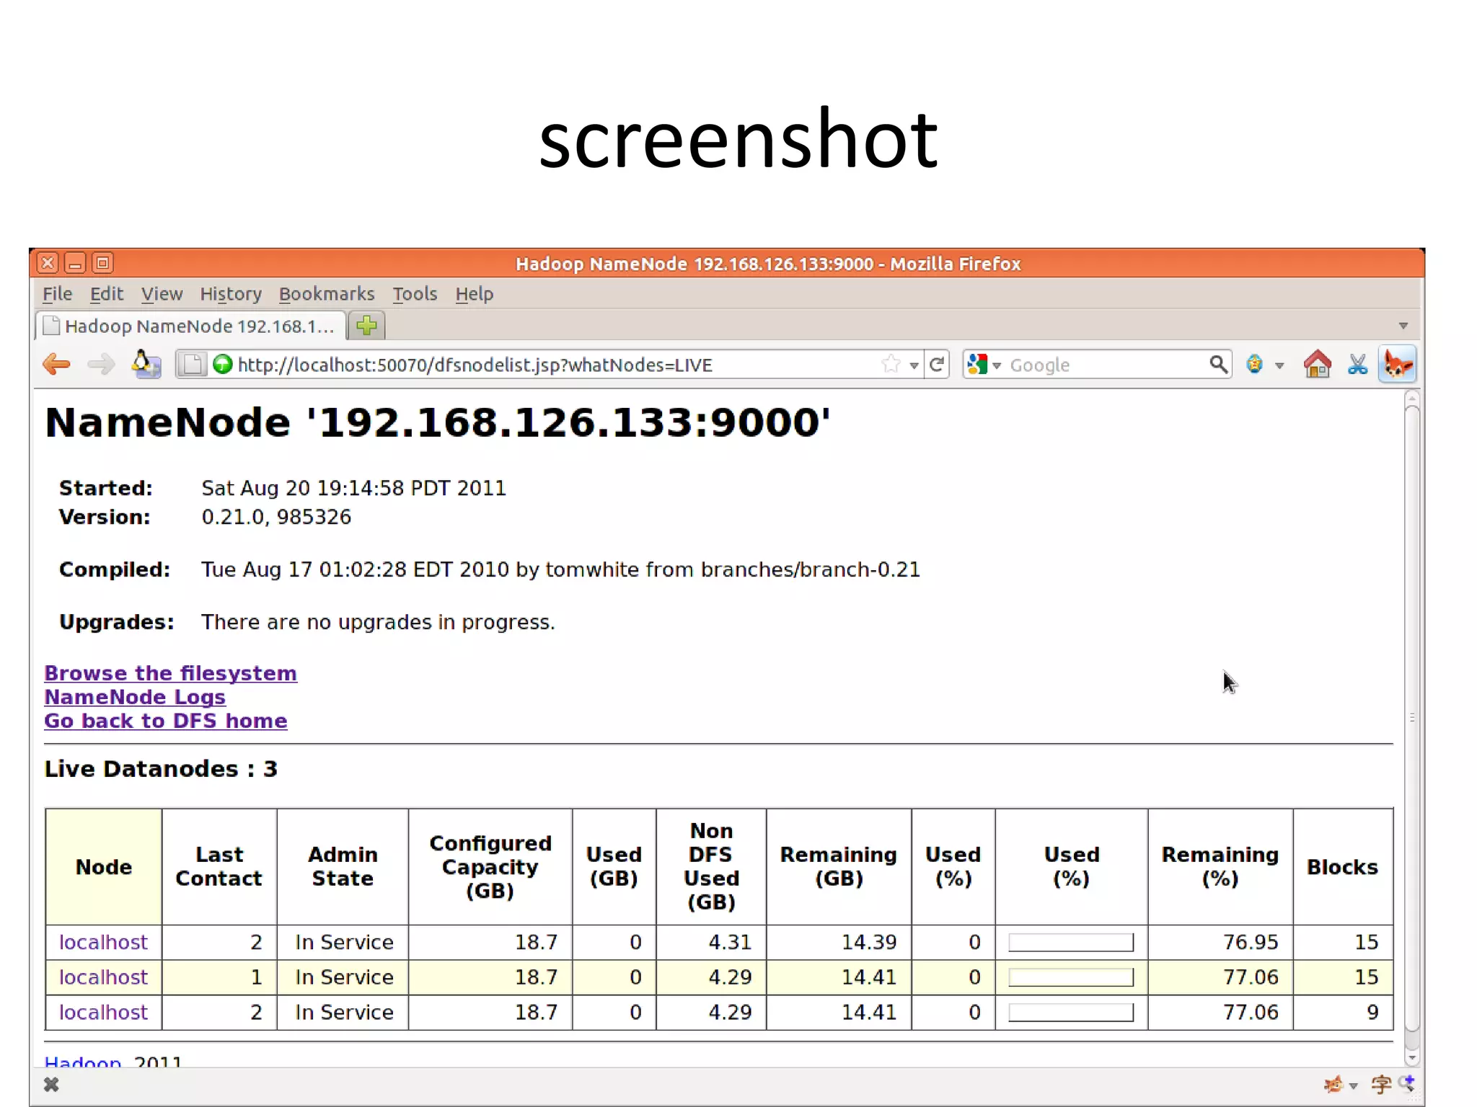Click the rightmost status bar add-on icon

tap(1408, 1083)
